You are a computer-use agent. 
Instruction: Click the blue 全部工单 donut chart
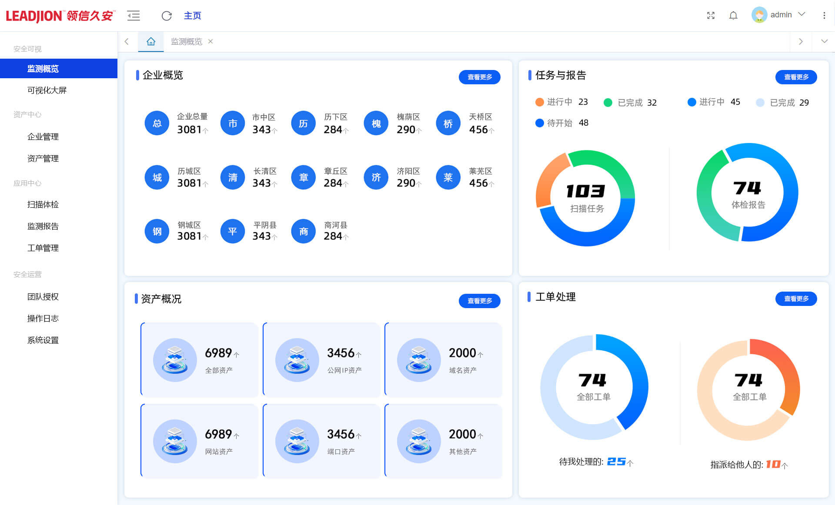coord(594,387)
